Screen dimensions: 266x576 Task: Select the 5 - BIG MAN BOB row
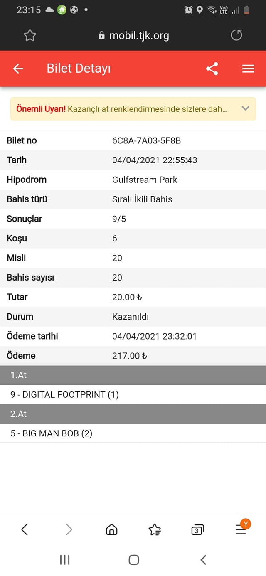(133, 433)
